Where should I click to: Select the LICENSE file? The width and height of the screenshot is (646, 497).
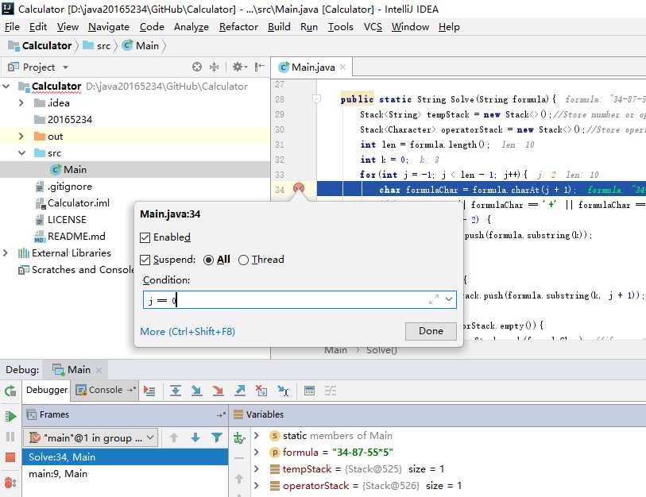pos(67,220)
